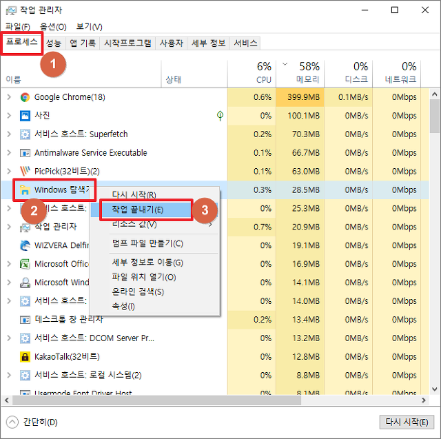Sort by the 이름 column header
Image resolution: width=441 pixels, height=439 pixels.
pos(81,74)
